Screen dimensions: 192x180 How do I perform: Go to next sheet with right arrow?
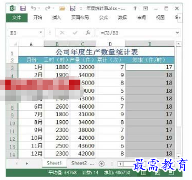27,164
